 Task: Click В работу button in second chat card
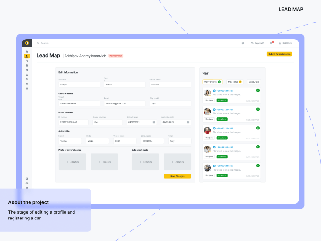click(x=222, y=119)
